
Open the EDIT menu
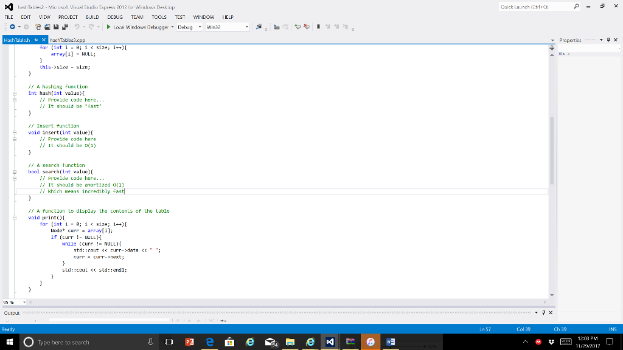click(x=26, y=17)
